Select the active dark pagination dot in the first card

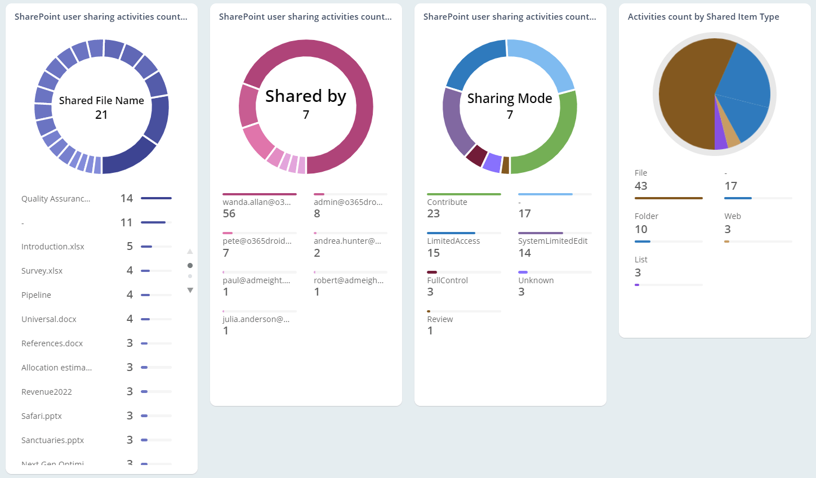click(x=190, y=265)
